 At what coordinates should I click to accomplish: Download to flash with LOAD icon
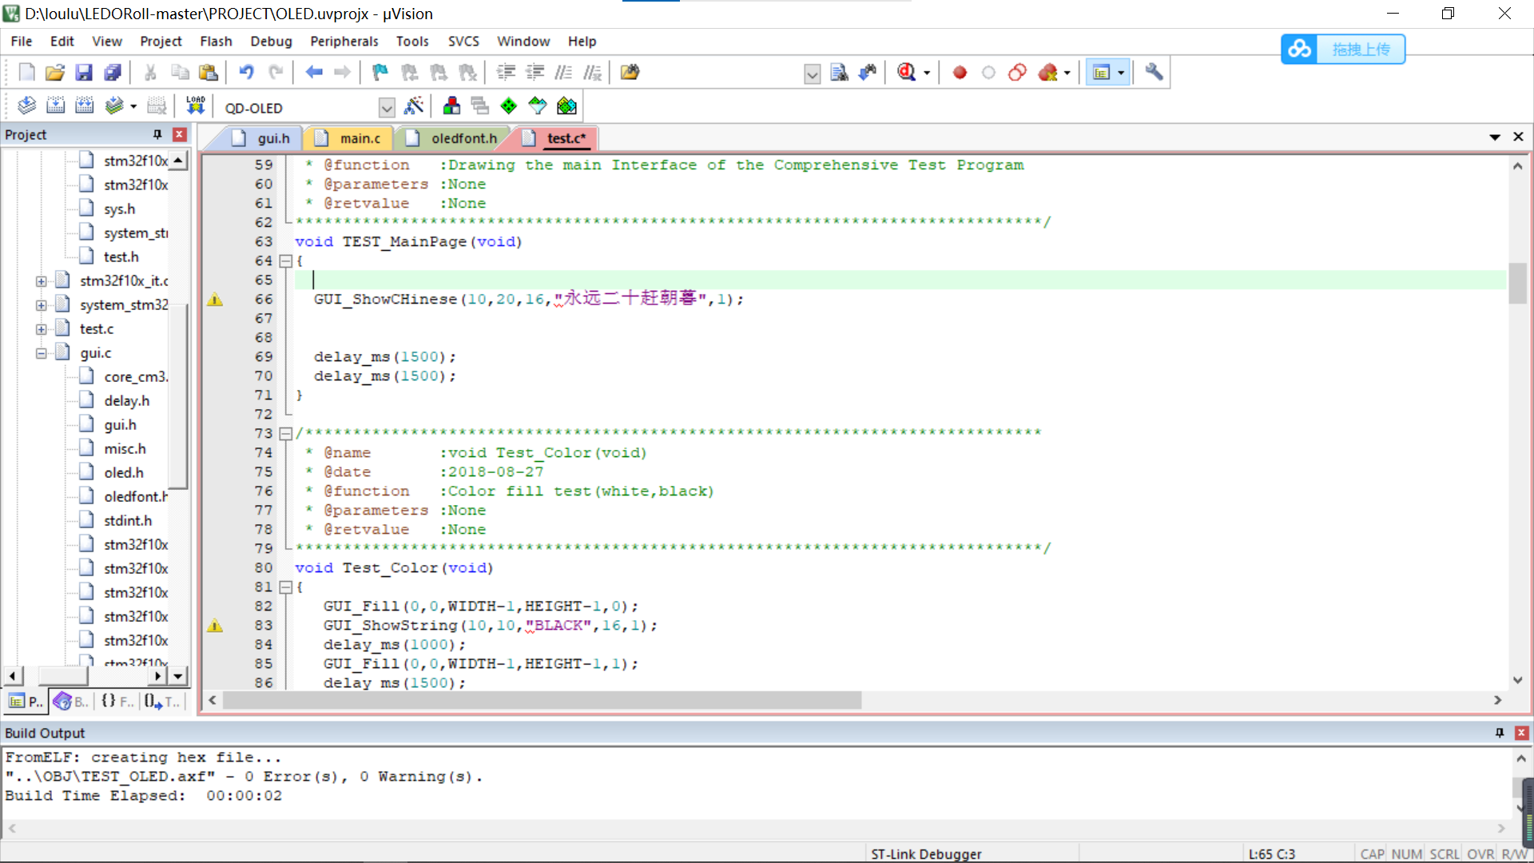click(196, 105)
